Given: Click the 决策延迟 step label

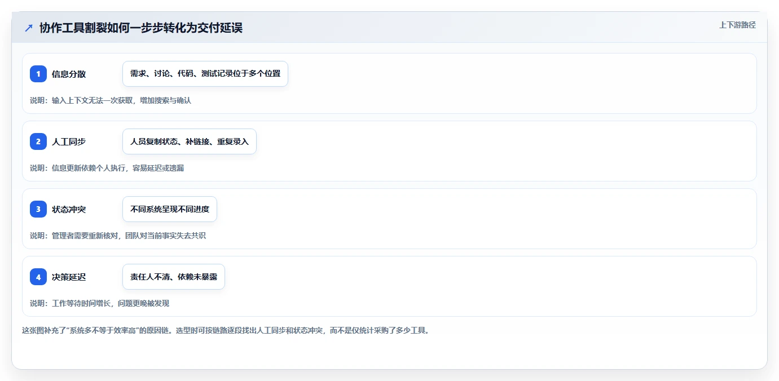Looking at the screenshot, I should 69,277.
